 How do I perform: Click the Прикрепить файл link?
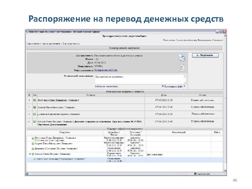[173, 86]
